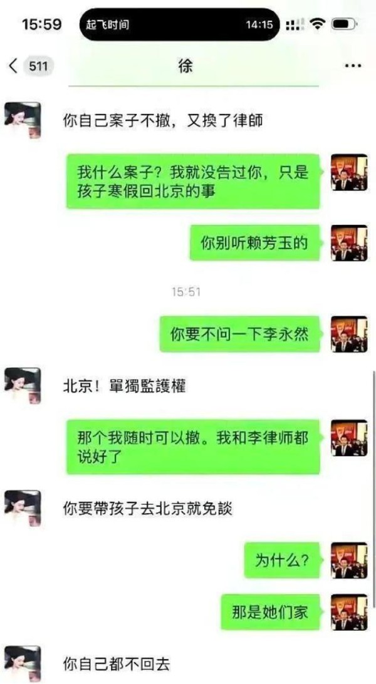The image size is (376, 684).
Task: Open the three-dot chat options menu
Action: click(352, 66)
